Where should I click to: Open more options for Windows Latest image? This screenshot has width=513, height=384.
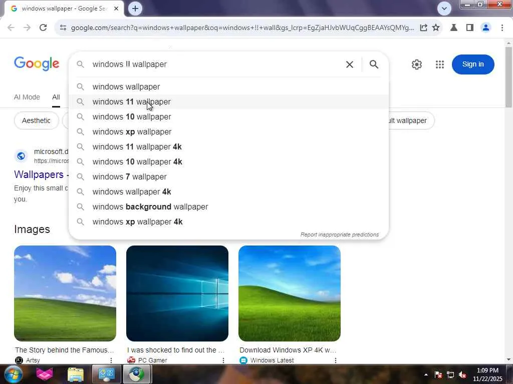(336, 360)
